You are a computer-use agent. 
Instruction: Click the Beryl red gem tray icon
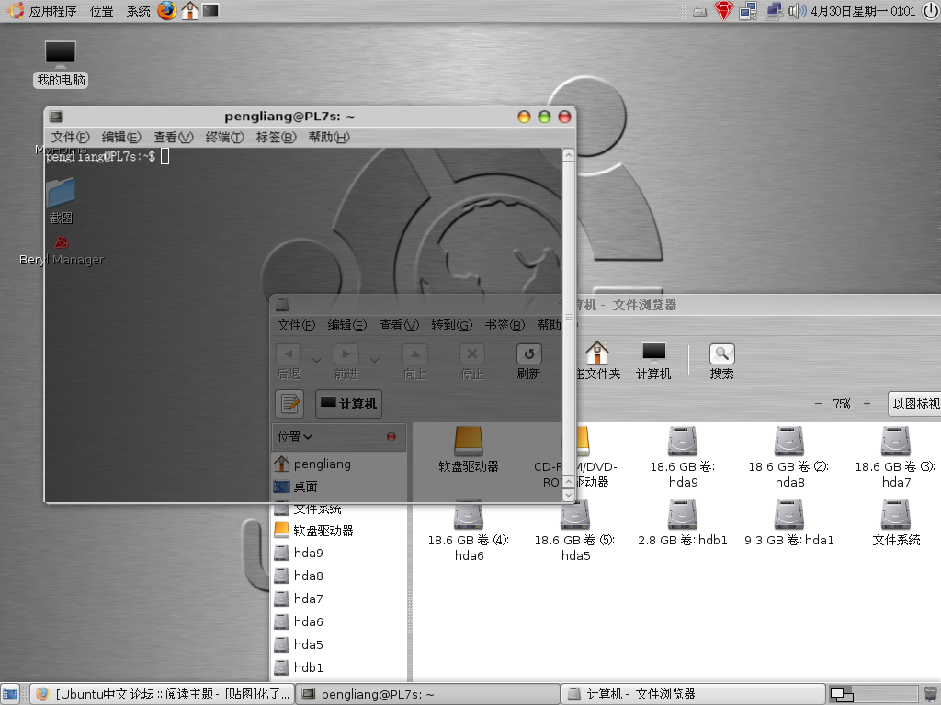[724, 11]
